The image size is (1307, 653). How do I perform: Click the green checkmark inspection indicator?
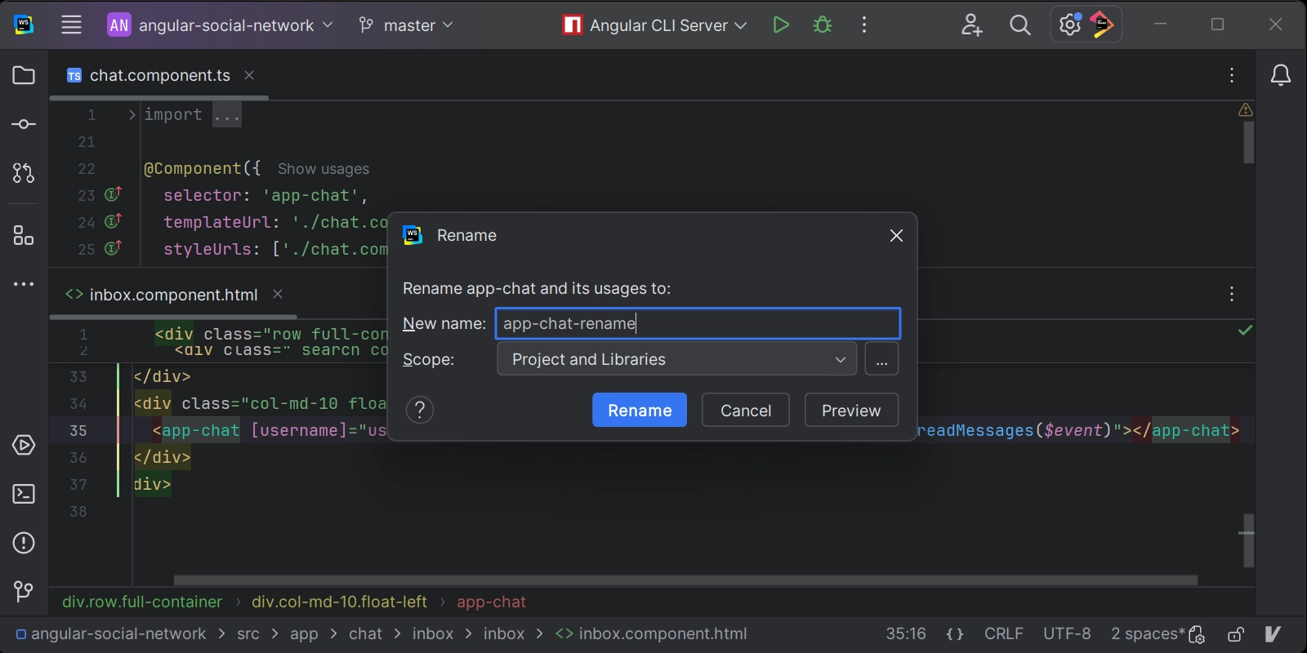[x=1245, y=330]
